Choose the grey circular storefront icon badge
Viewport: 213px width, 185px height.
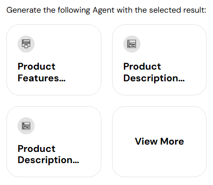point(26,44)
